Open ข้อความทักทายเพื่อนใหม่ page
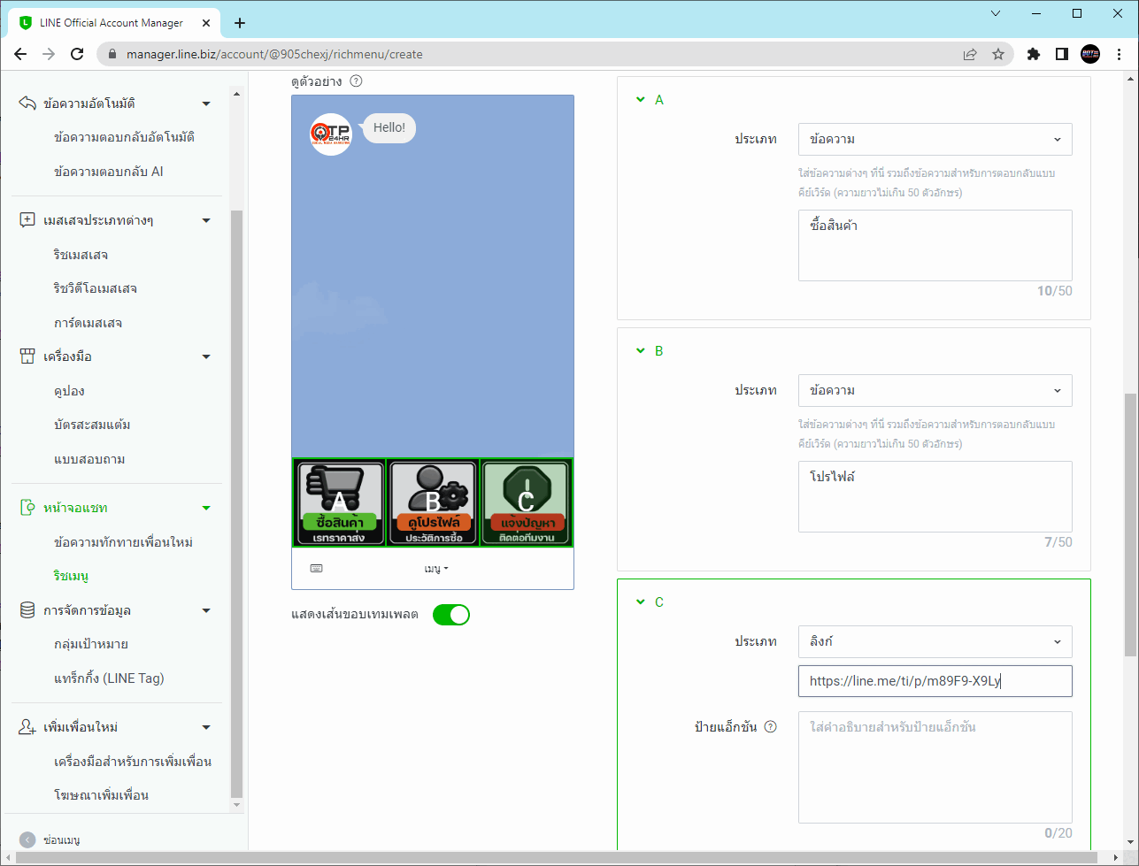 [x=123, y=541]
